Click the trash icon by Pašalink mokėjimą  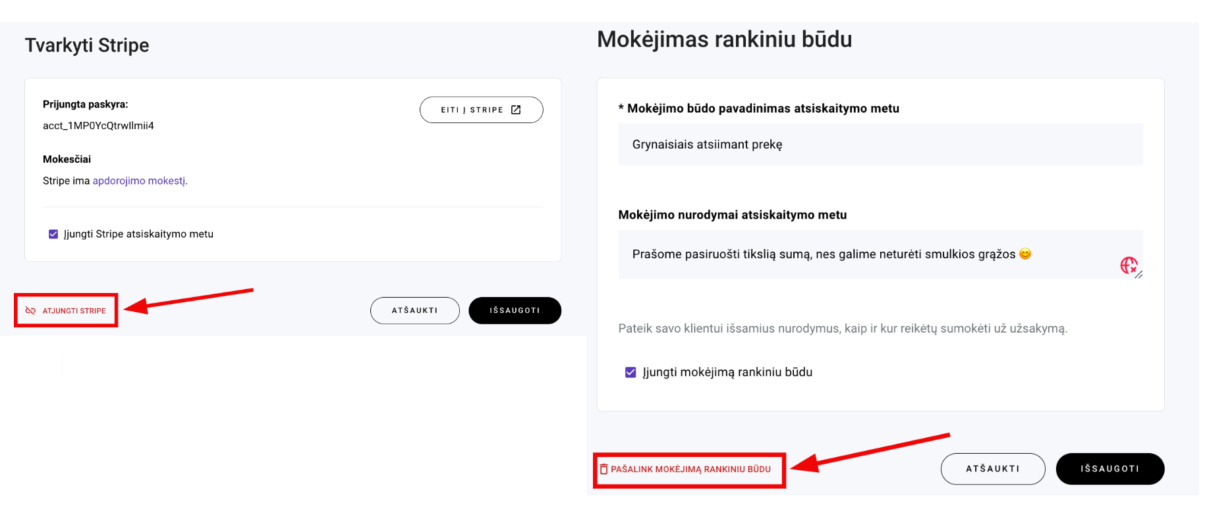(x=603, y=470)
